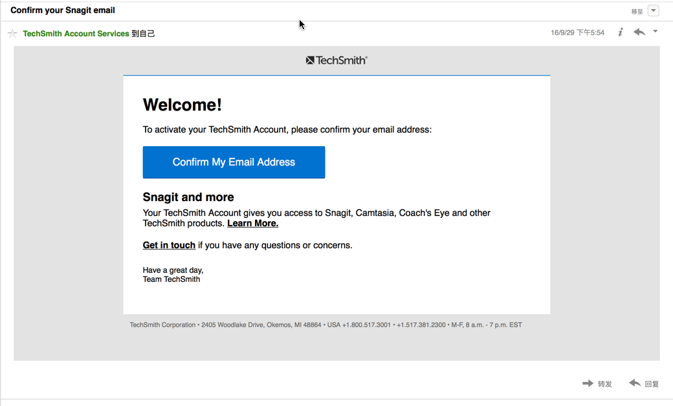This screenshot has height=406, width=673.
Task: Click the TechSmith logo in email header
Action: click(x=336, y=61)
